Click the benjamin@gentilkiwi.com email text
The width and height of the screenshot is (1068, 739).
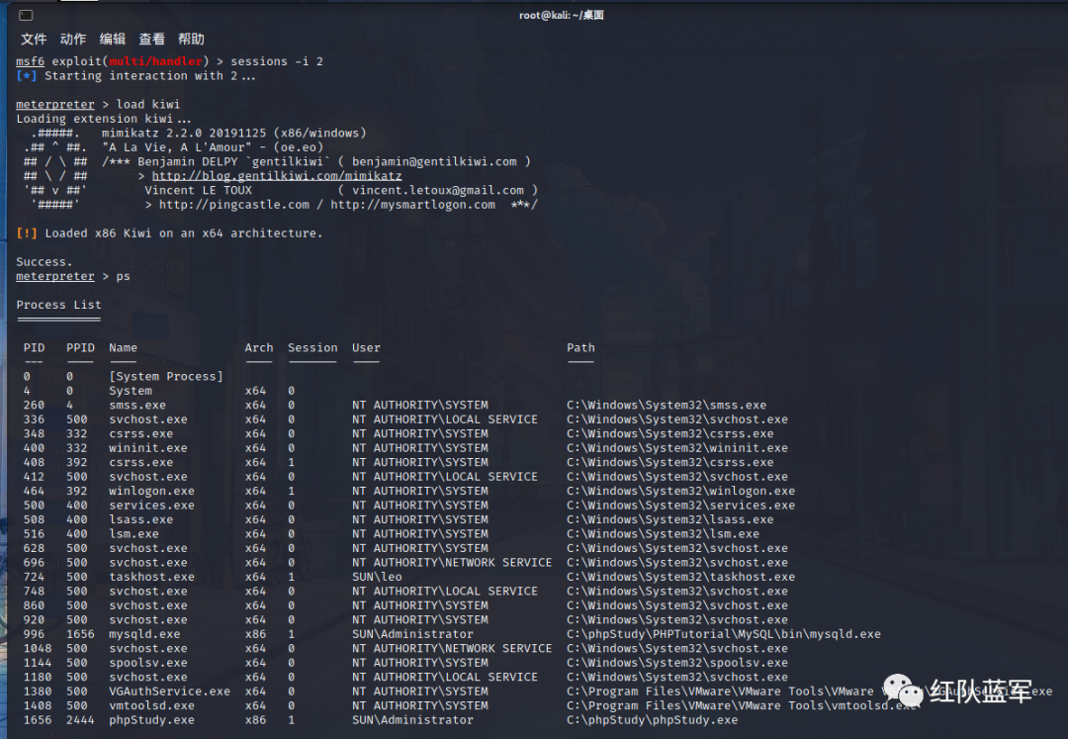(434, 161)
